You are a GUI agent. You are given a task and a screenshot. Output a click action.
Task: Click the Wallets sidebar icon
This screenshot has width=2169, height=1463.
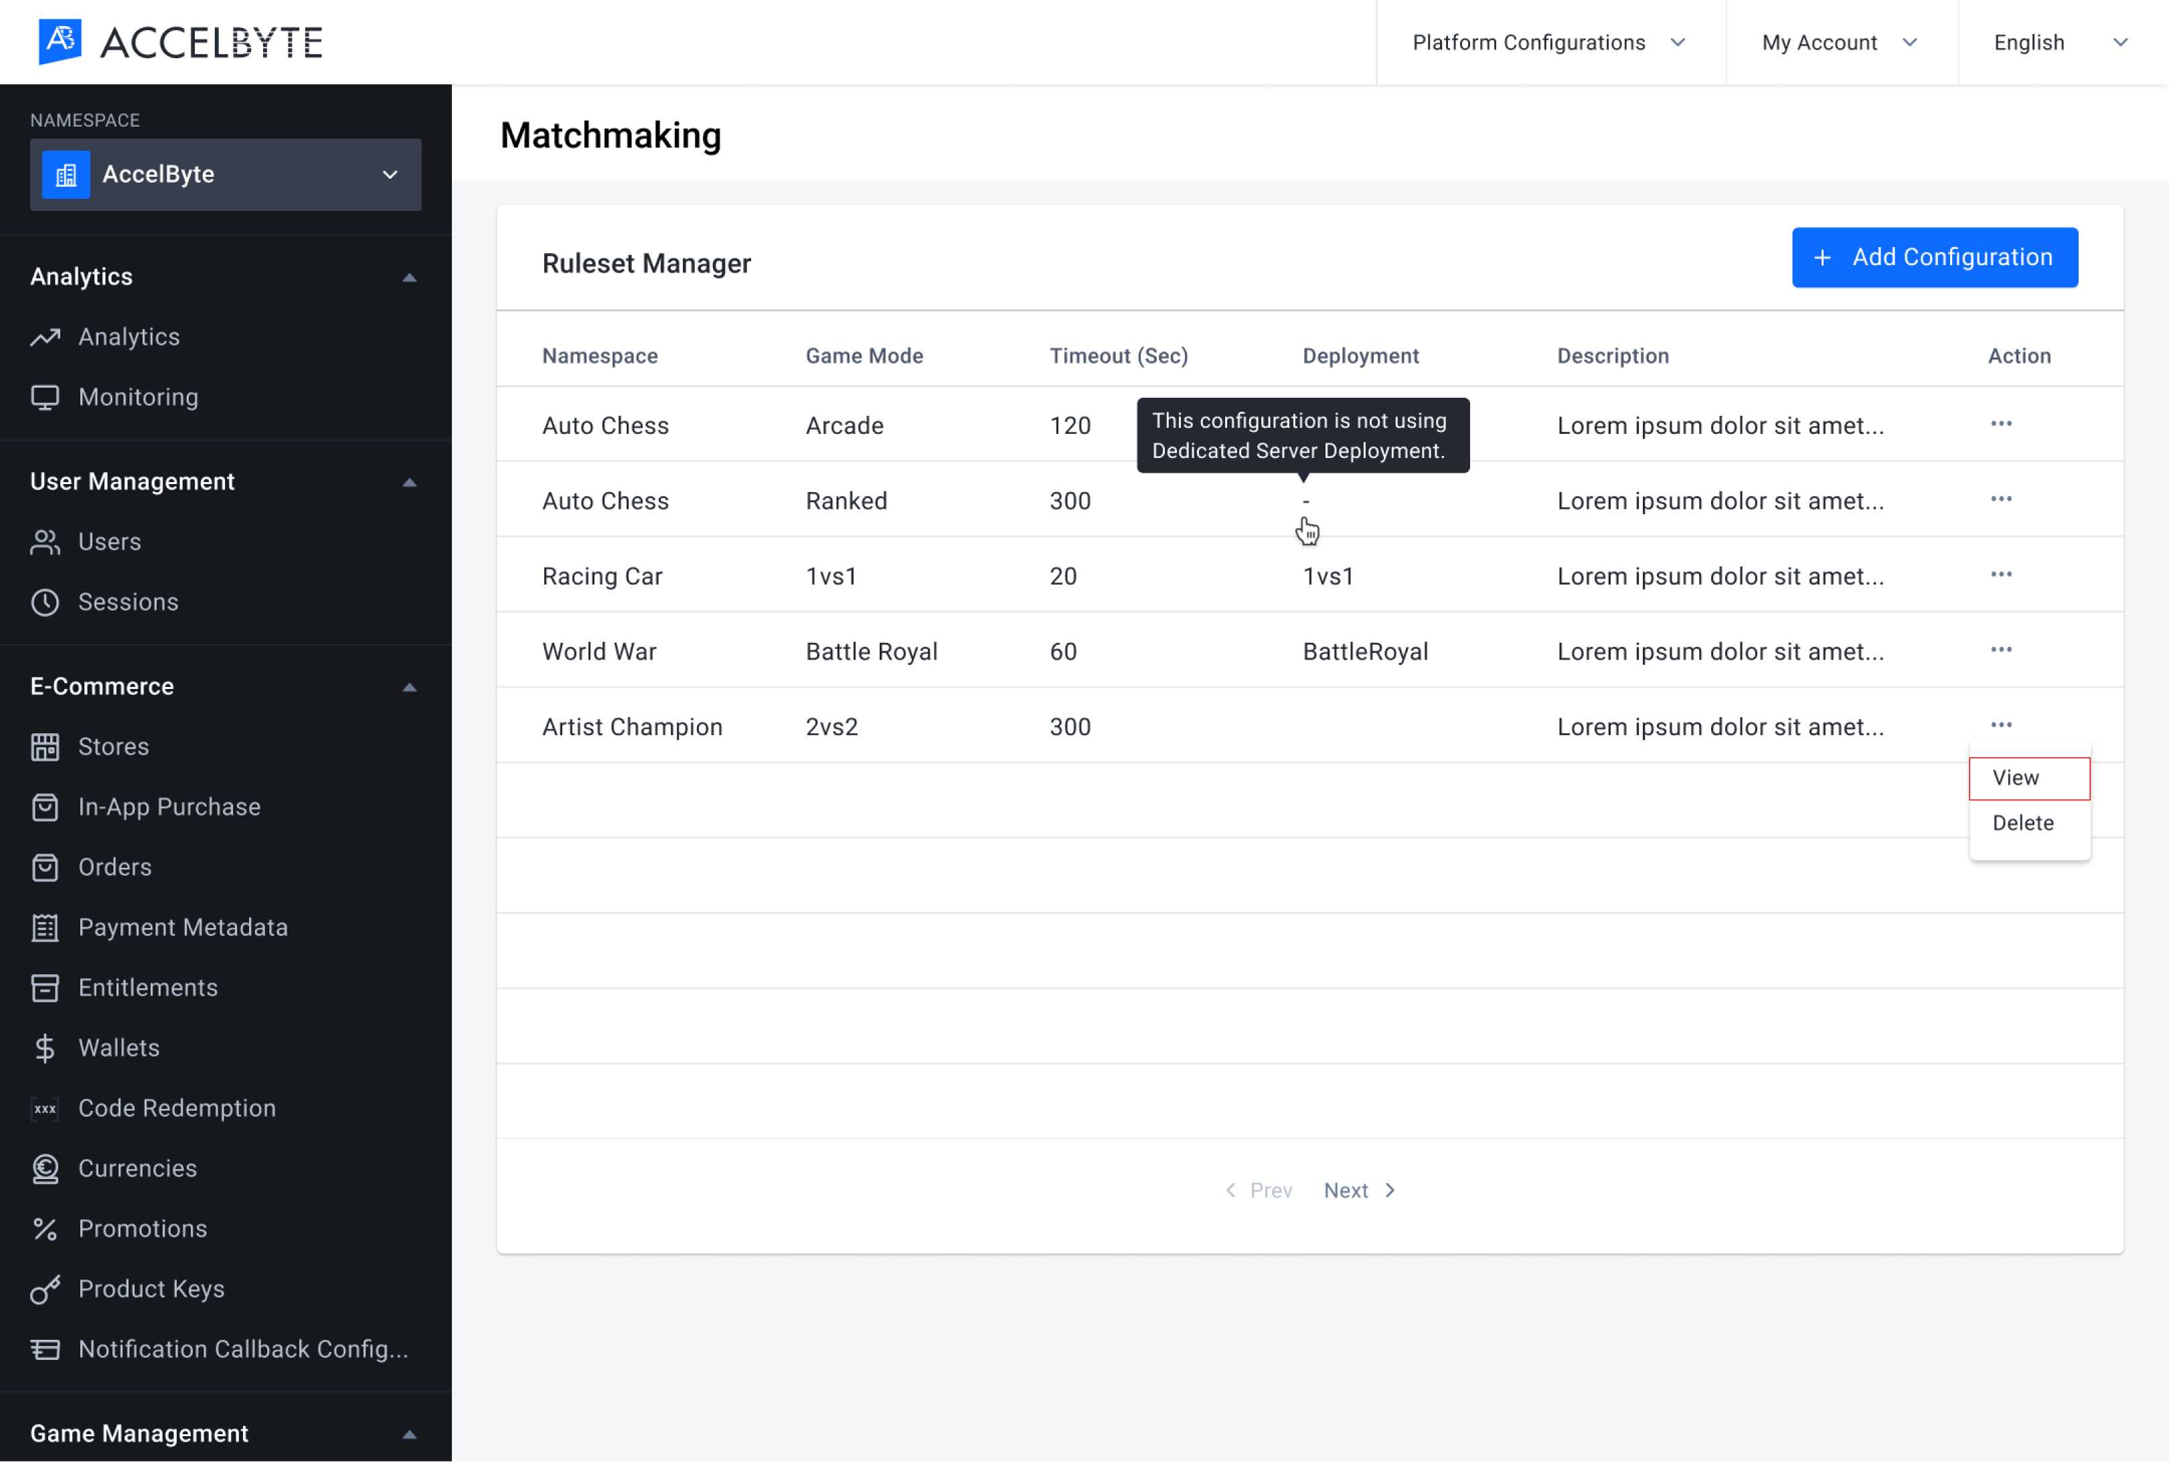[x=46, y=1047]
